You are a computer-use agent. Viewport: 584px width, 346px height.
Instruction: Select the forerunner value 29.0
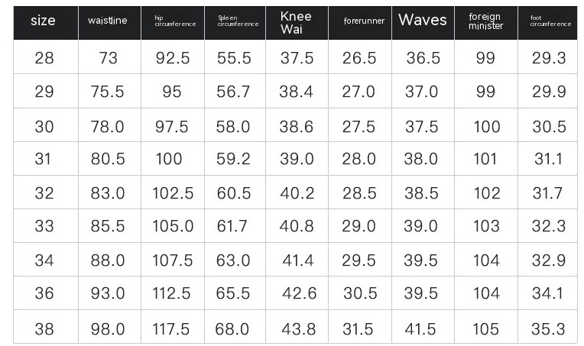[x=359, y=227]
